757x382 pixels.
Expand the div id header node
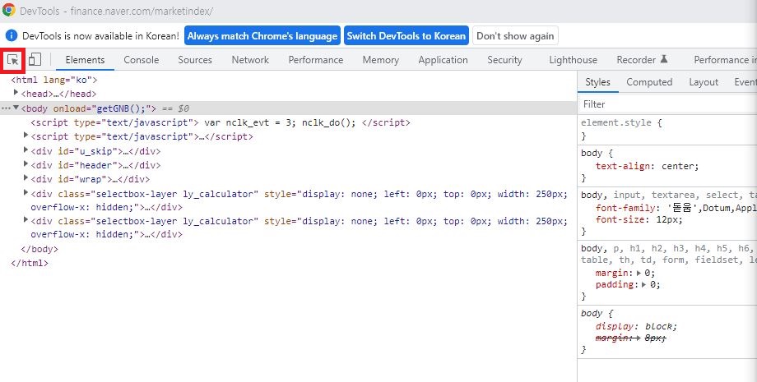(26, 163)
